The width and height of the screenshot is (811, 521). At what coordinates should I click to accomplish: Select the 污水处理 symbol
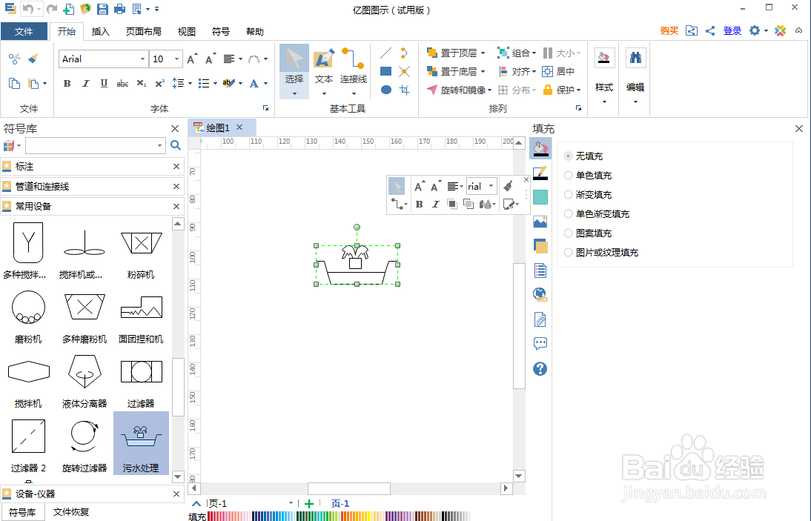coord(141,437)
